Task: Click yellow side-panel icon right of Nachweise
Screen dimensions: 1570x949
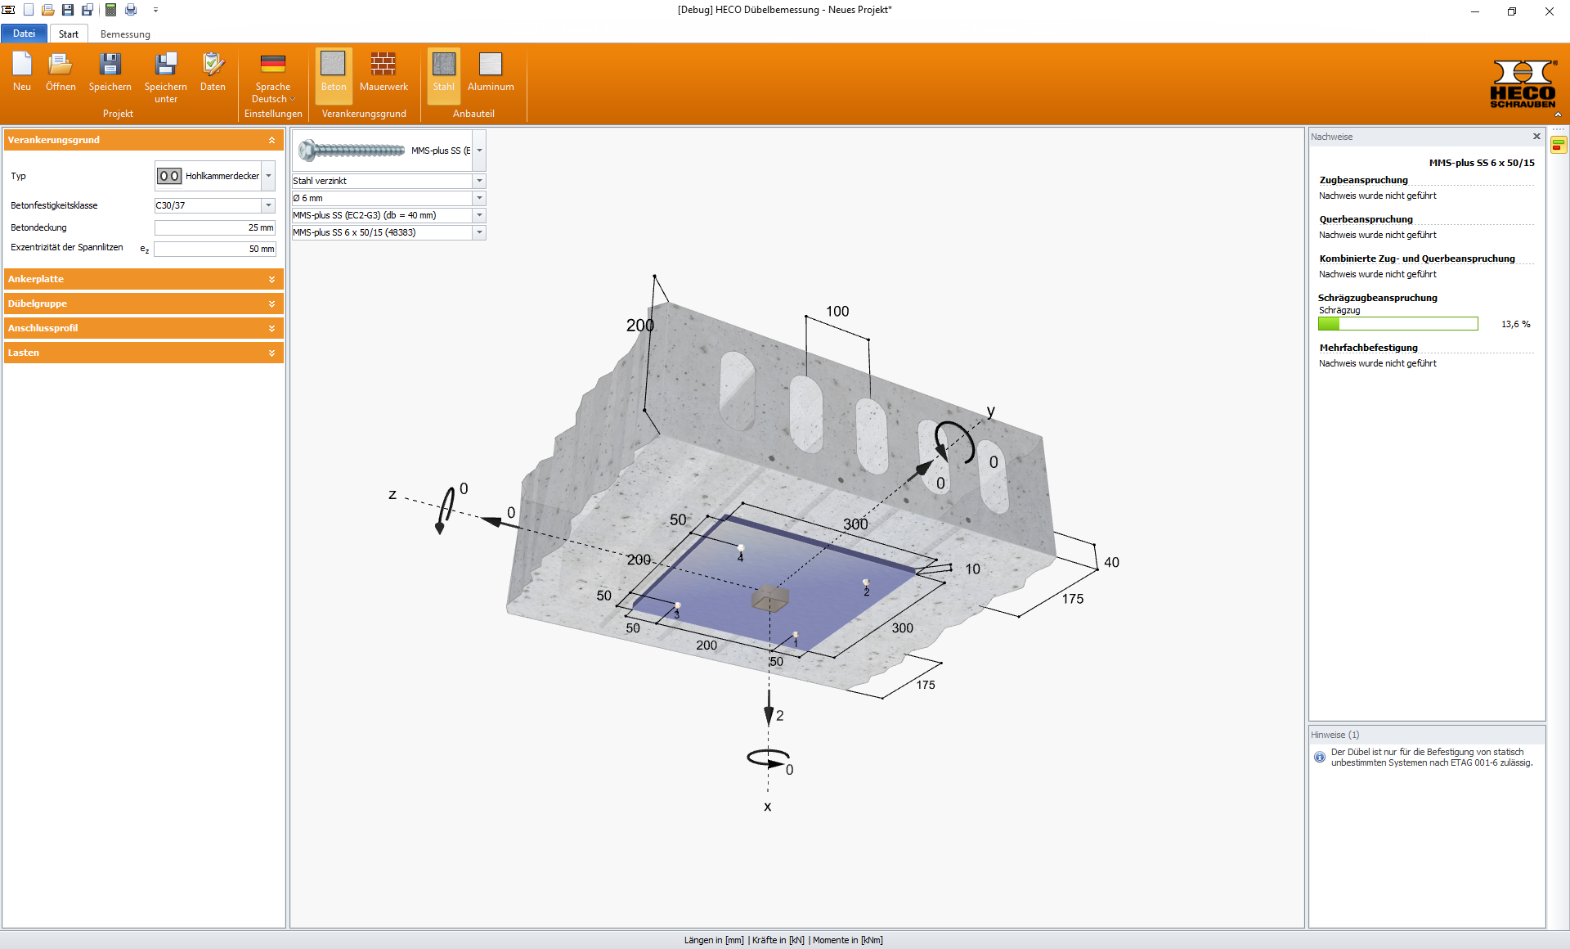Action: pyautogui.click(x=1559, y=145)
